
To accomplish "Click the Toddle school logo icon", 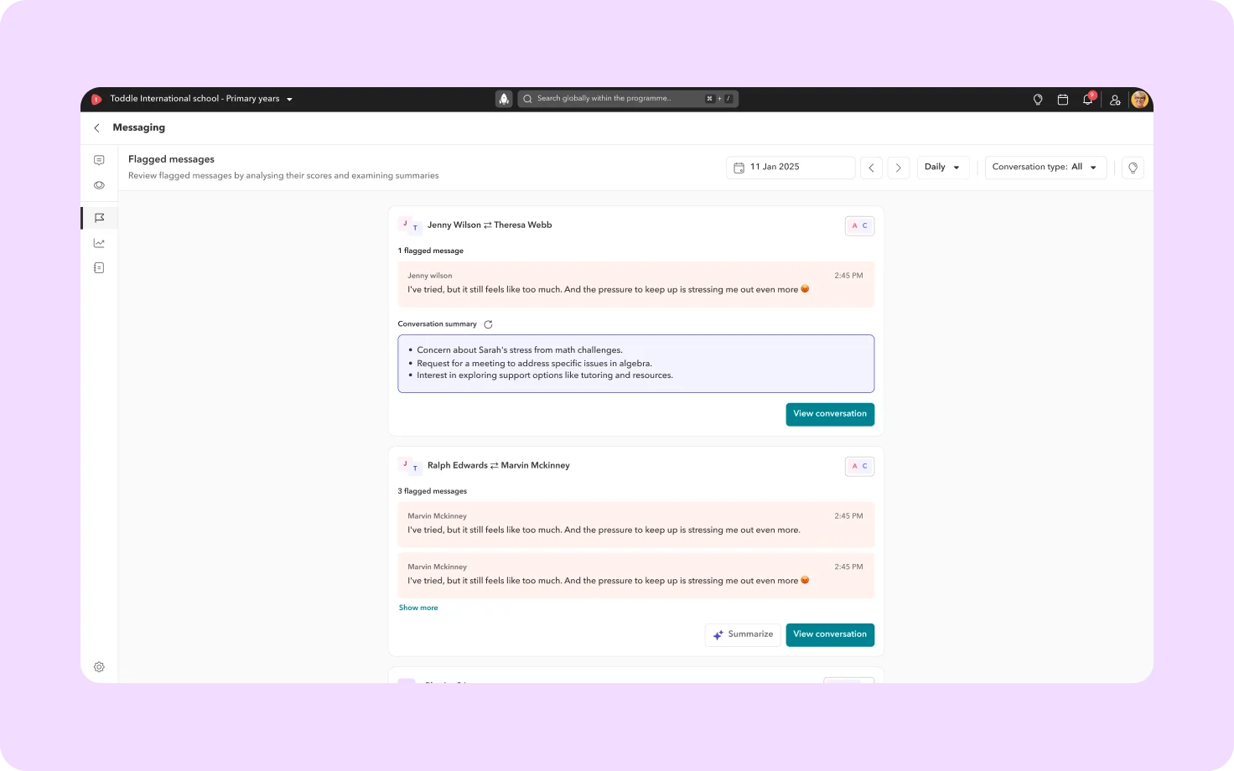I will [96, 99].
